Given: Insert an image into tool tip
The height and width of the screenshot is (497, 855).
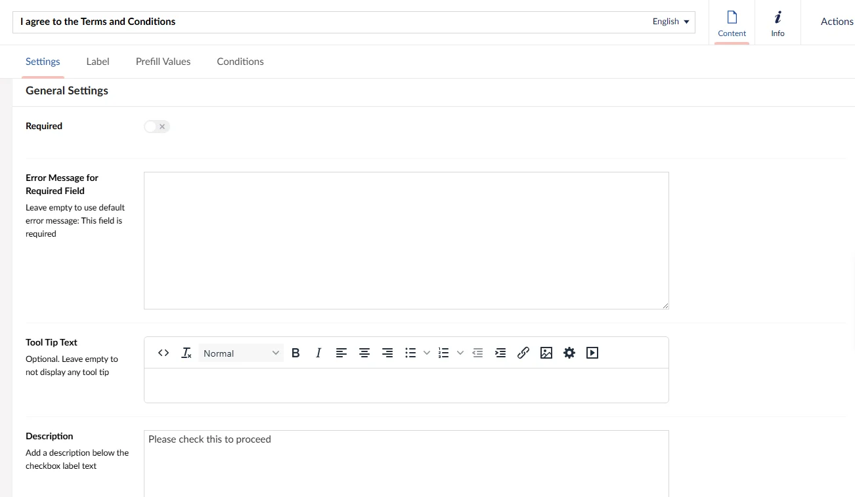Looking at the screenshot, I should (546, 353).
